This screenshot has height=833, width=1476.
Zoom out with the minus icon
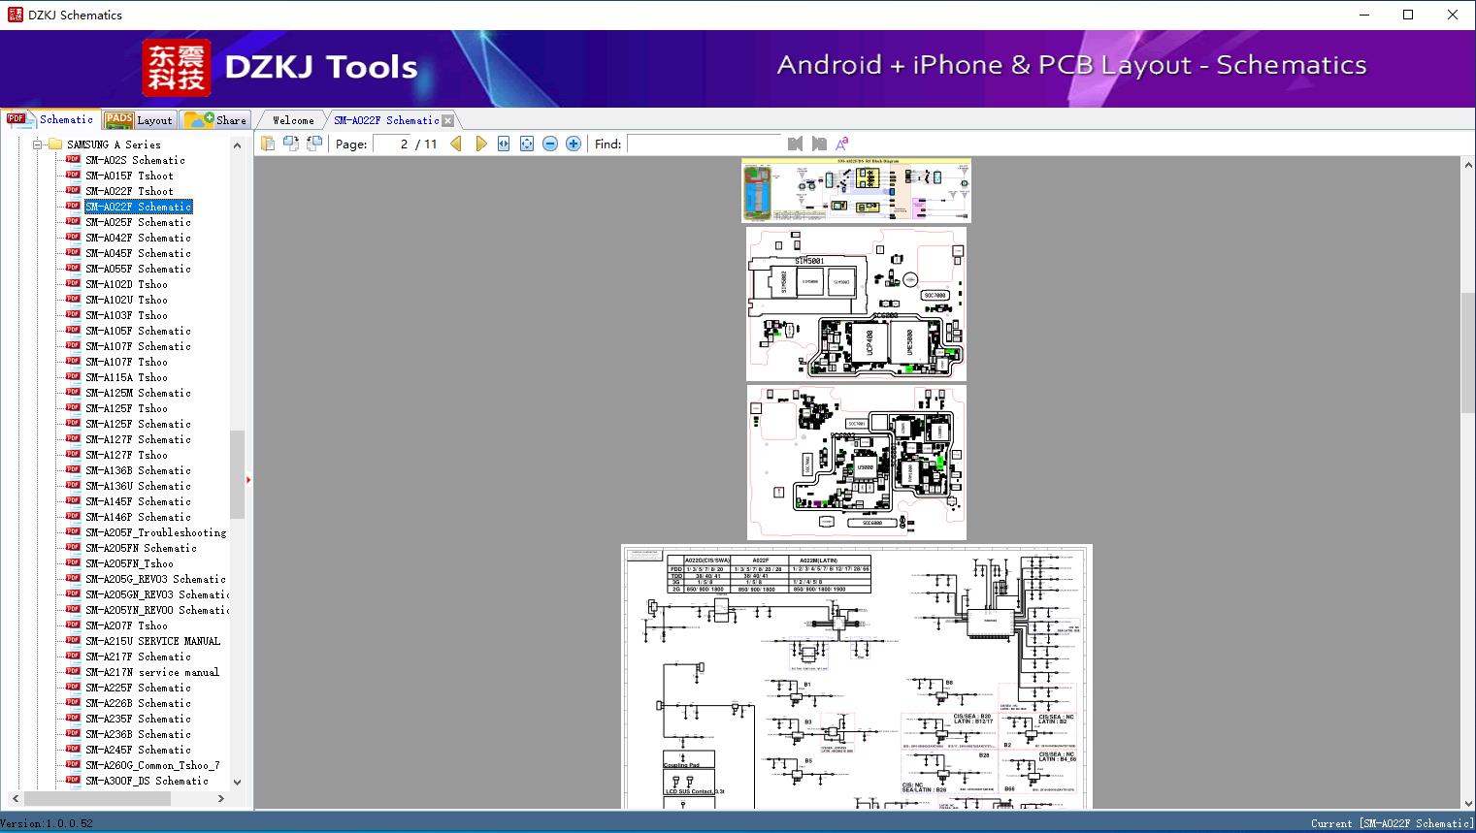click(x=550, y=144)
